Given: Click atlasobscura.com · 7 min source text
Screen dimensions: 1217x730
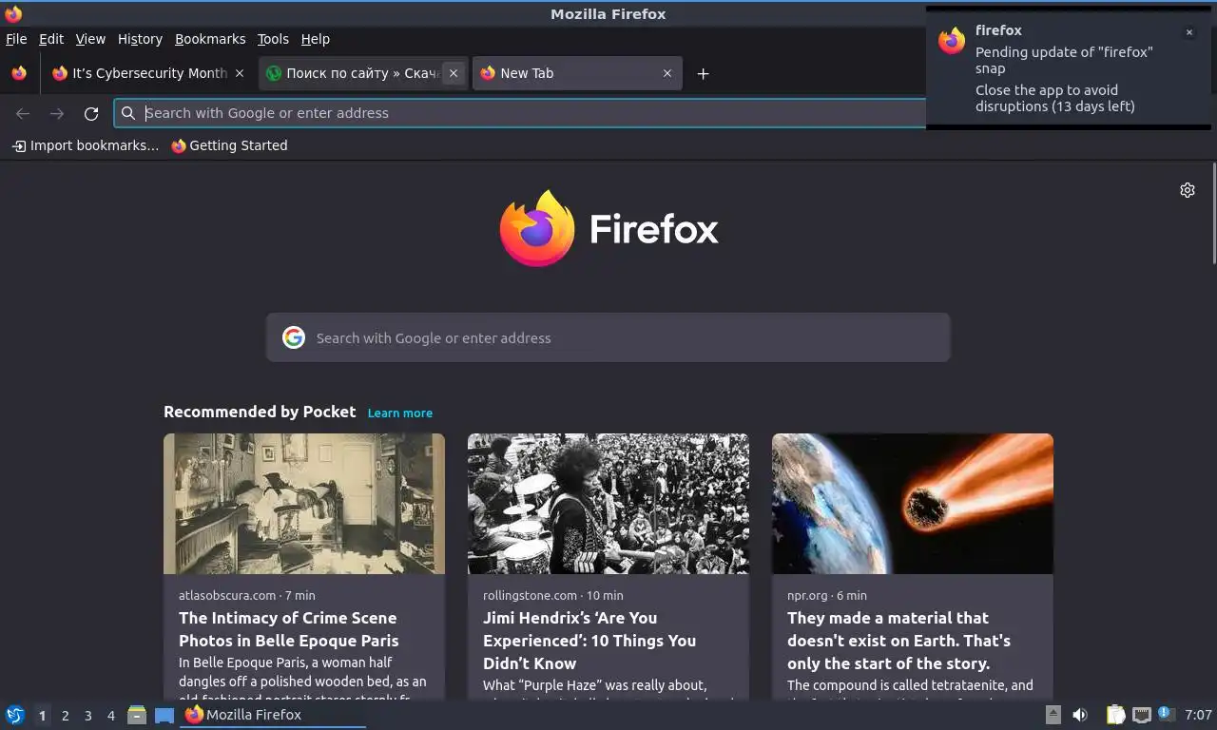Looking at the screenshot, I should tap(247, 595).
